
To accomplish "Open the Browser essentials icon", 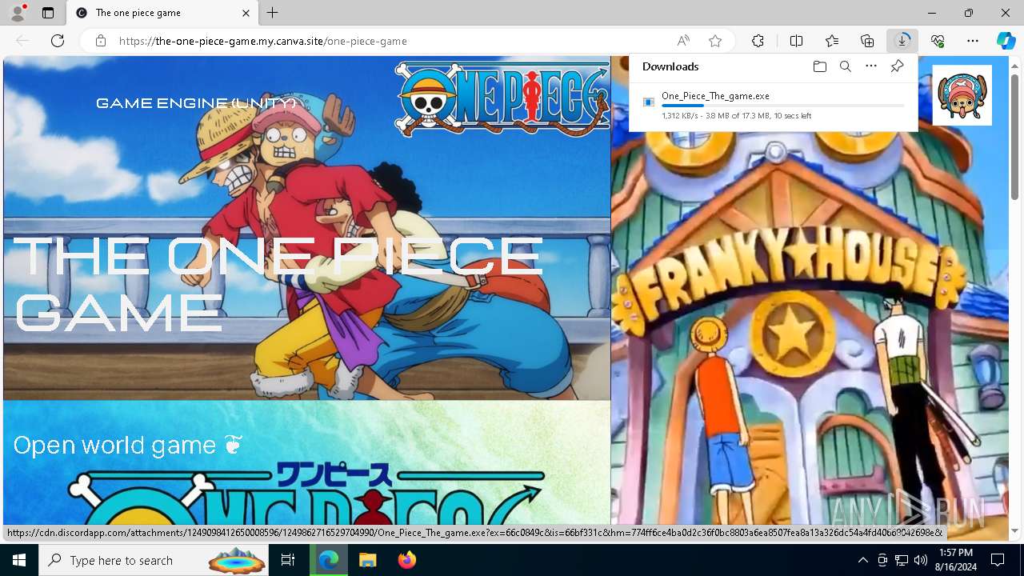I will [938, 41].
